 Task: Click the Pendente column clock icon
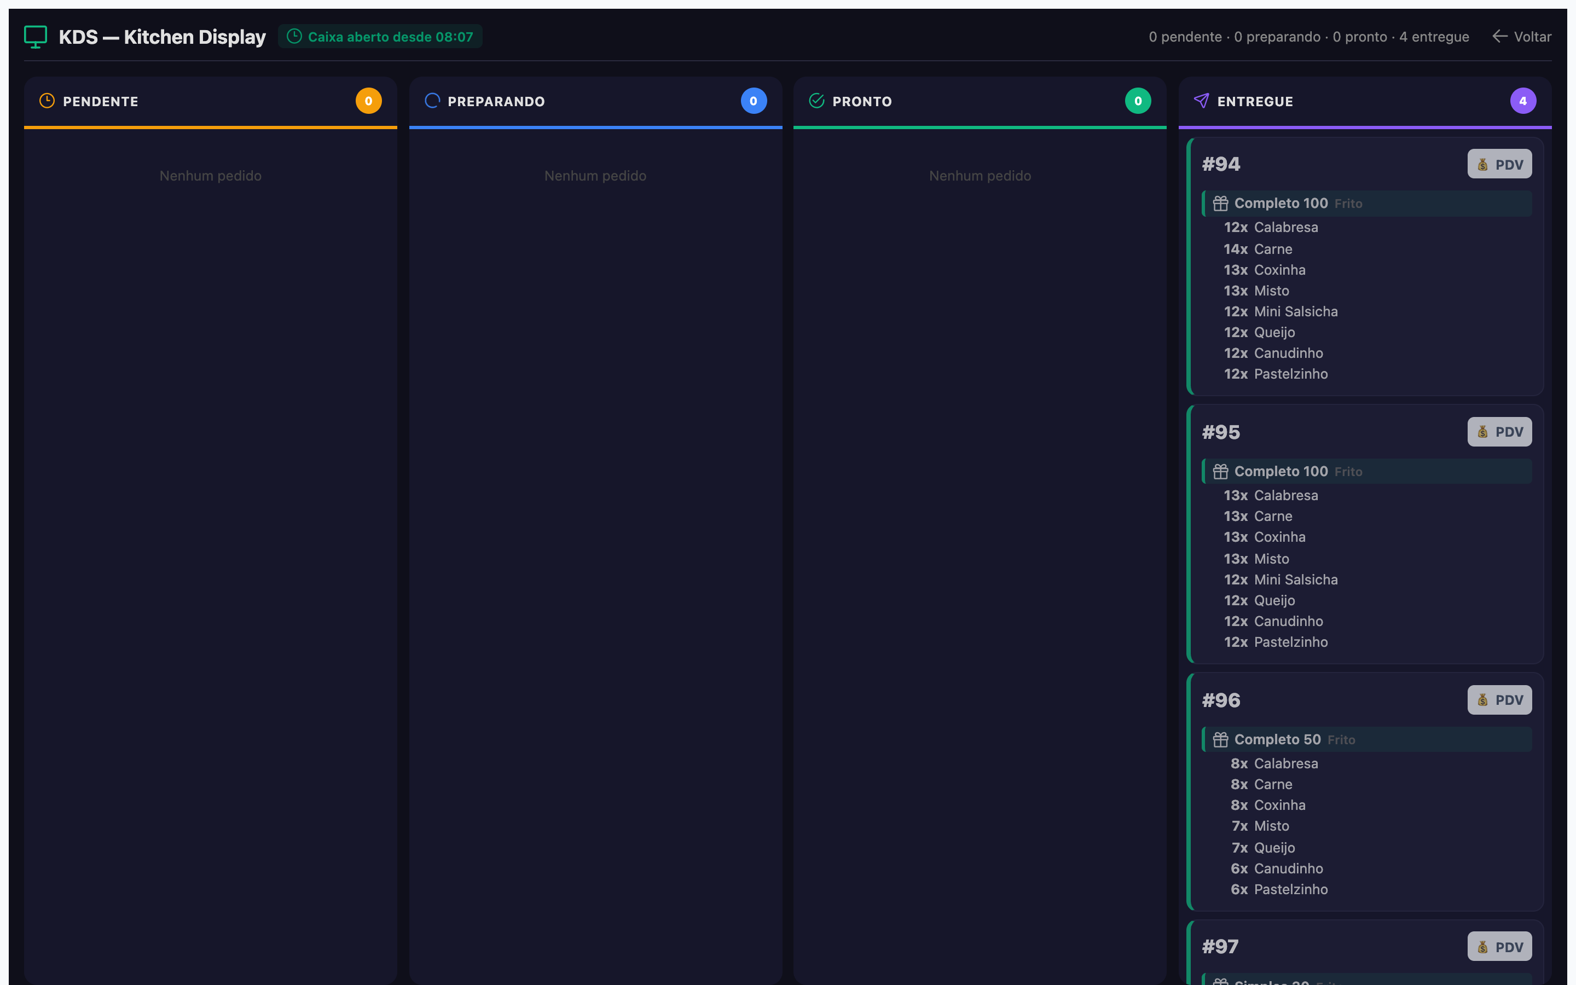tap(47, 101)
